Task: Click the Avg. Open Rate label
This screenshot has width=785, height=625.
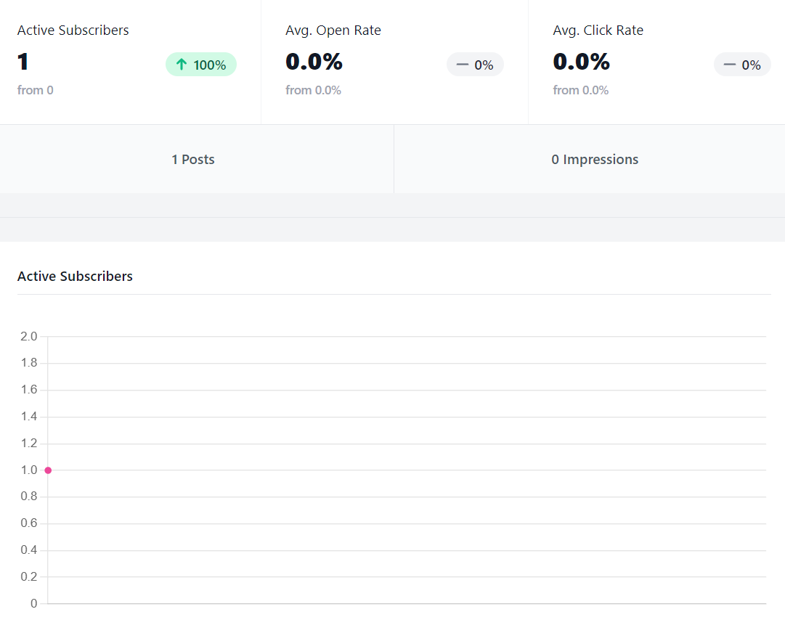Action: pos(333,30)
